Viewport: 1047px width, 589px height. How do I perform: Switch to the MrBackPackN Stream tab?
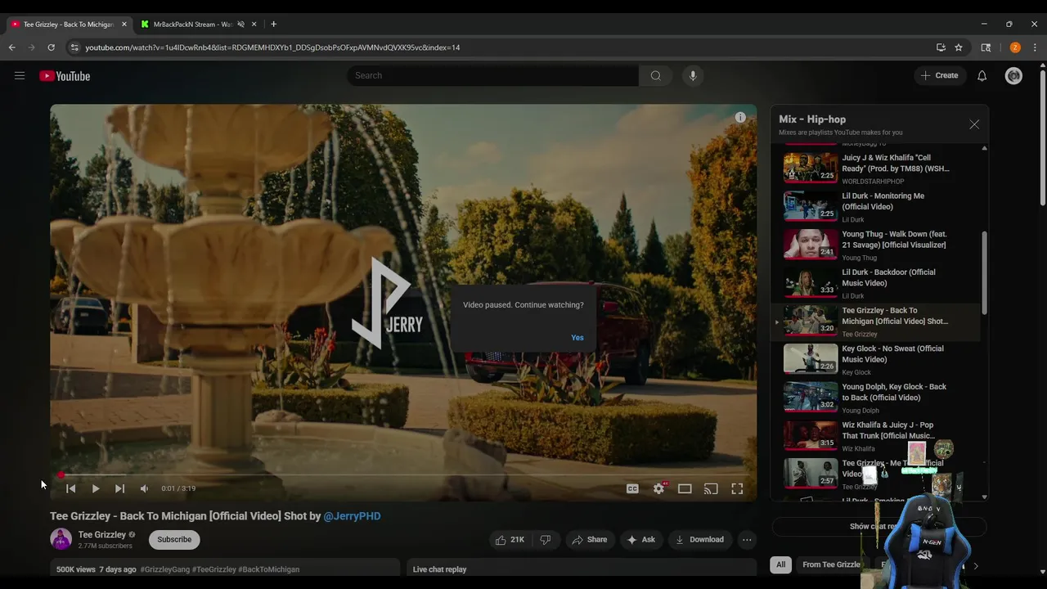coord(192,25)
